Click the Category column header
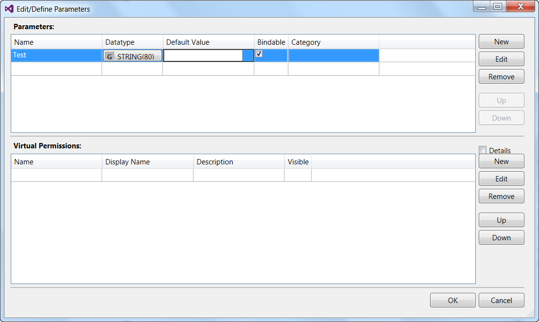539x322 pixels. (x=333, y=42)
